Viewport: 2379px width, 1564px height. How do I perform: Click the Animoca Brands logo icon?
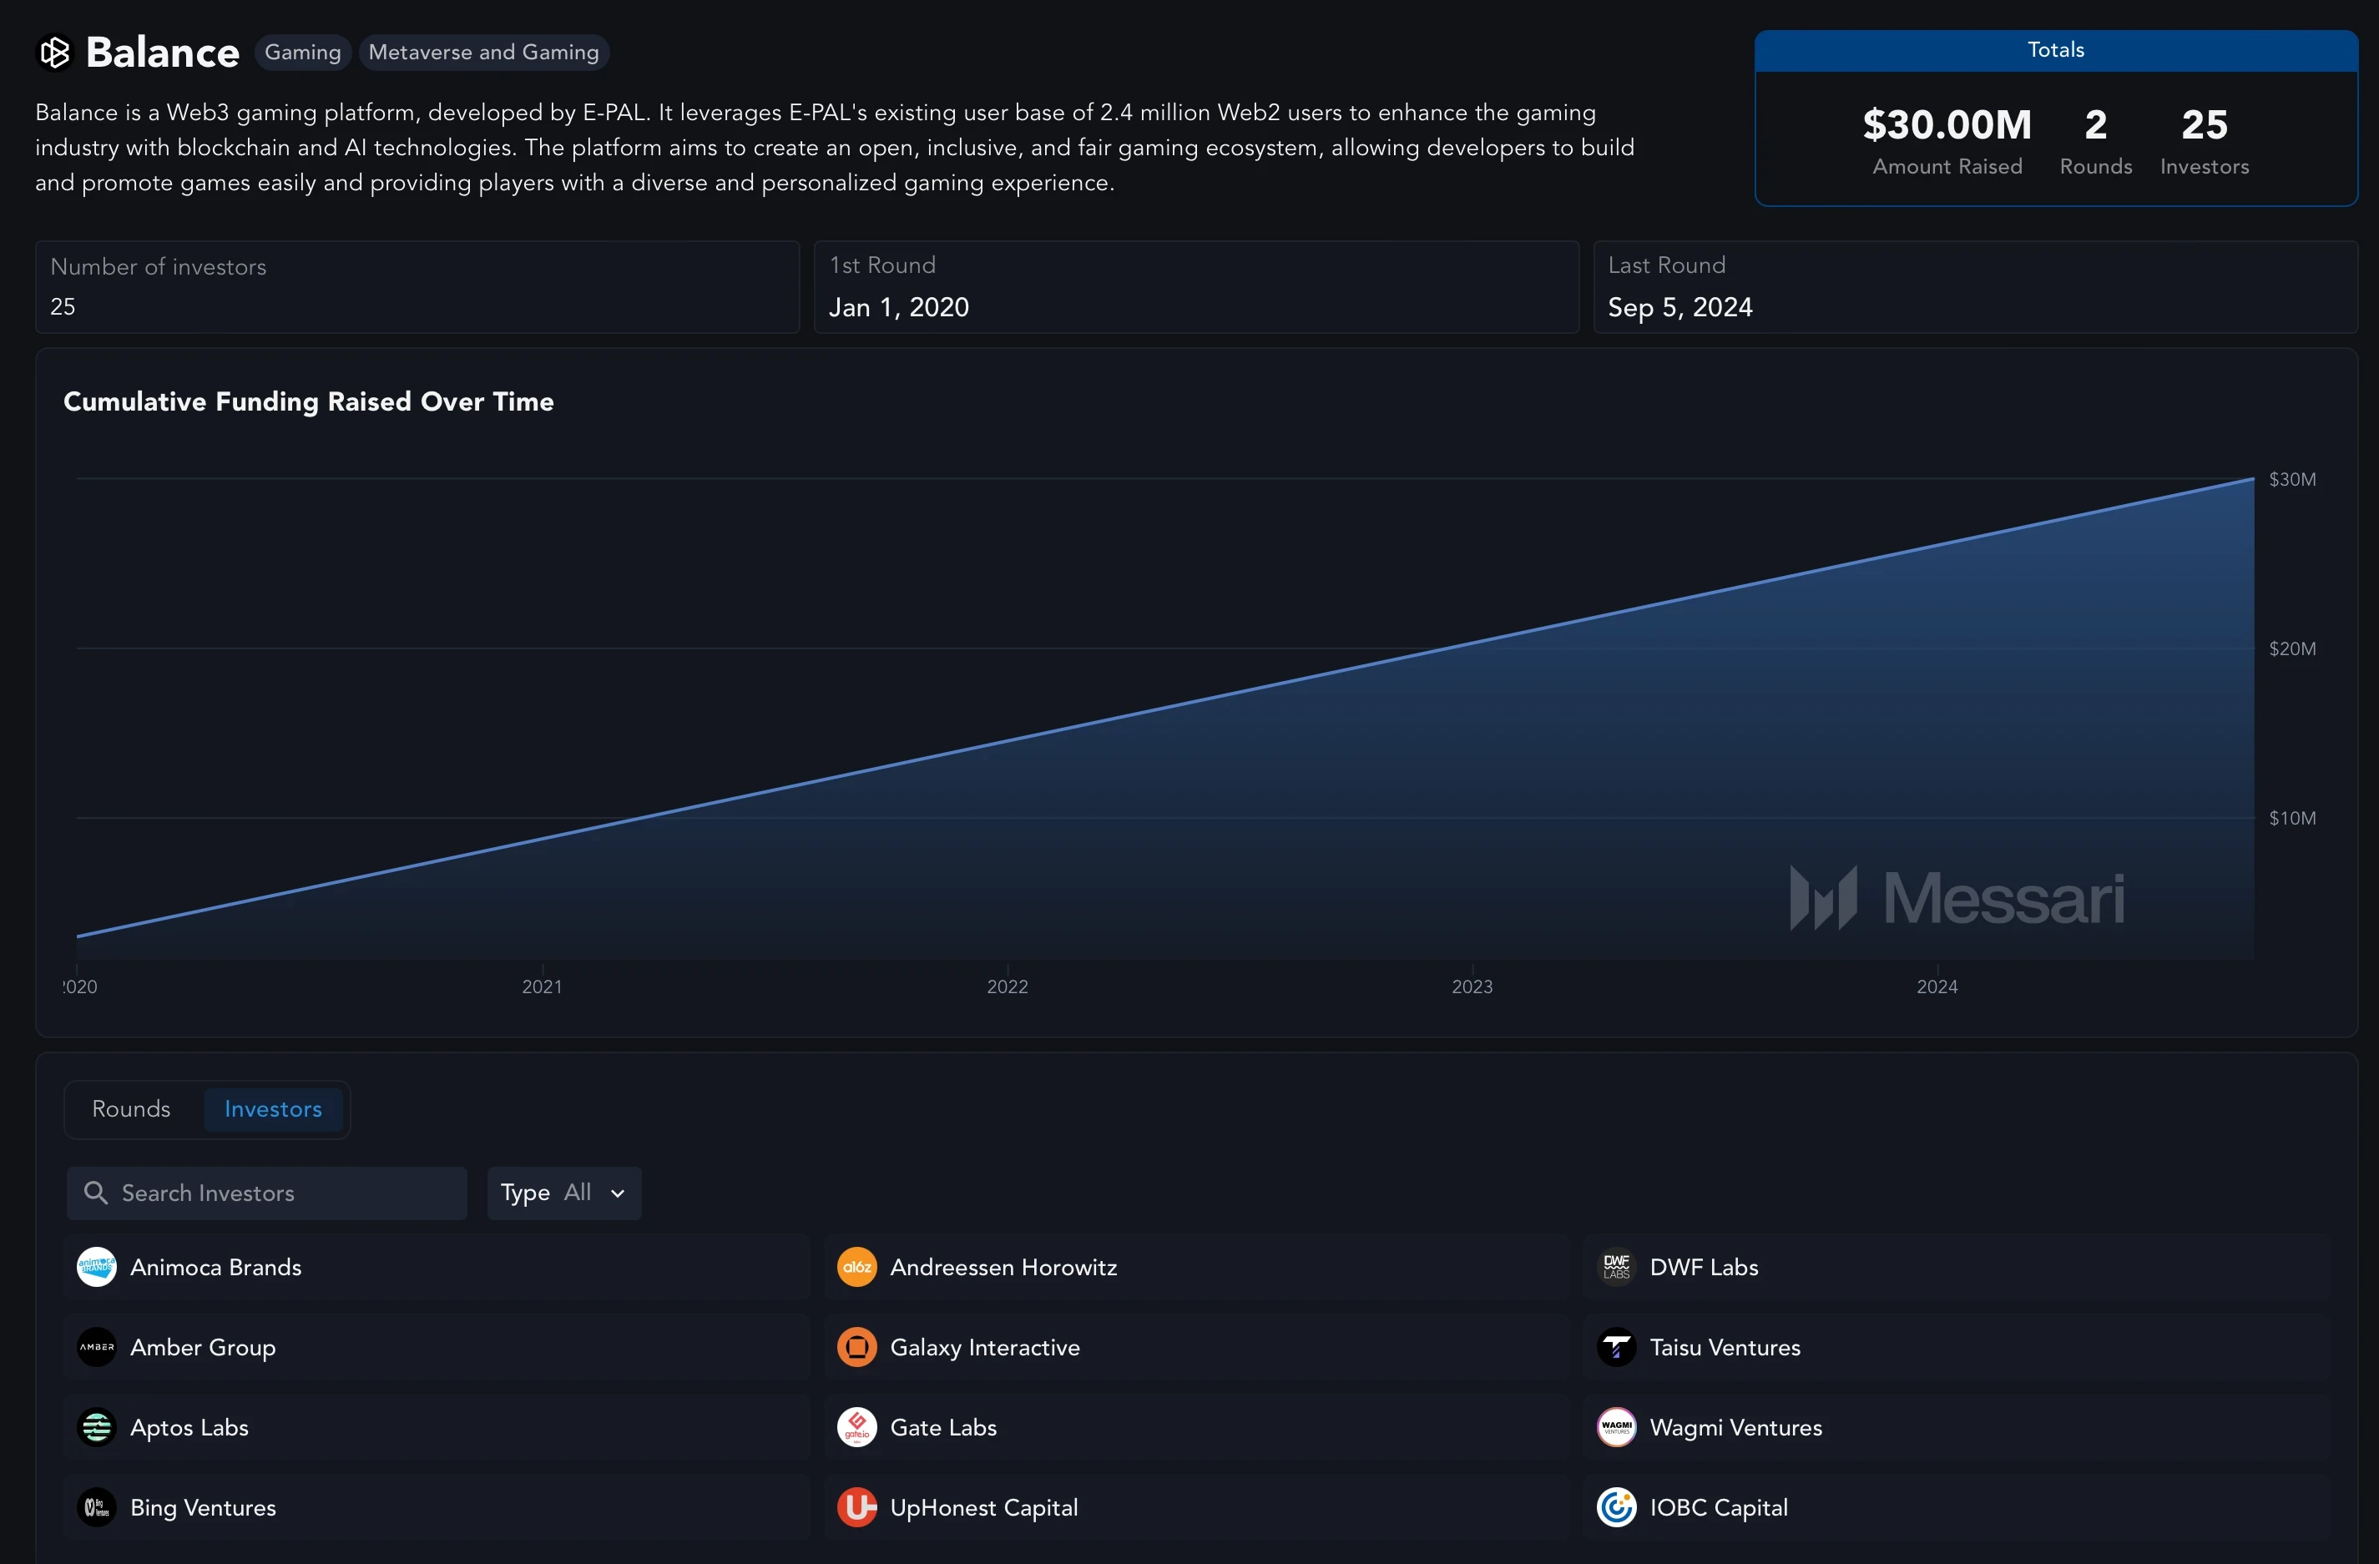(x=97, y=1266)
